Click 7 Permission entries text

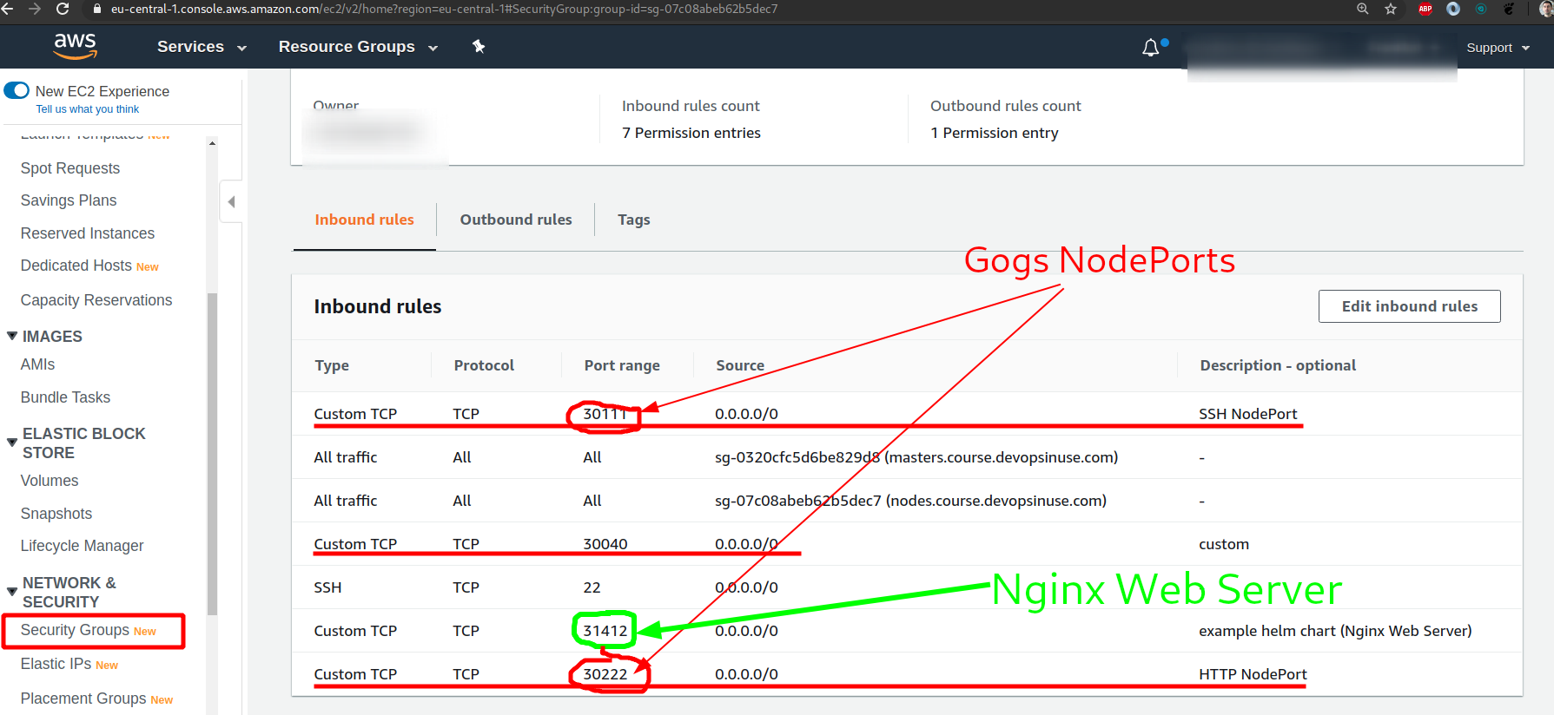(691, 133)
